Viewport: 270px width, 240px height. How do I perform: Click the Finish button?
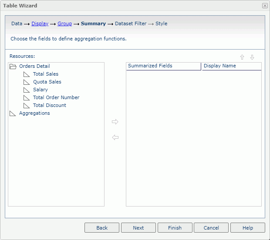coord(175,228)
